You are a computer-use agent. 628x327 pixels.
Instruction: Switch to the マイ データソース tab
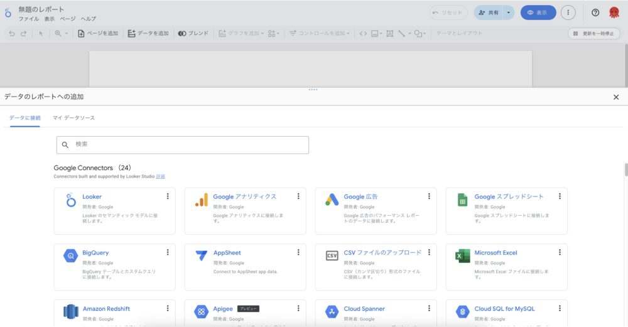coord(74,118)
